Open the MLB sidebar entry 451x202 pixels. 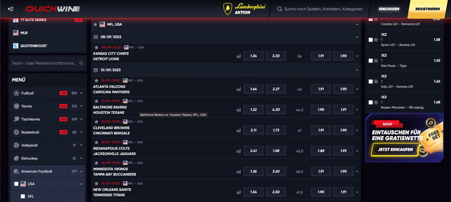48,33
